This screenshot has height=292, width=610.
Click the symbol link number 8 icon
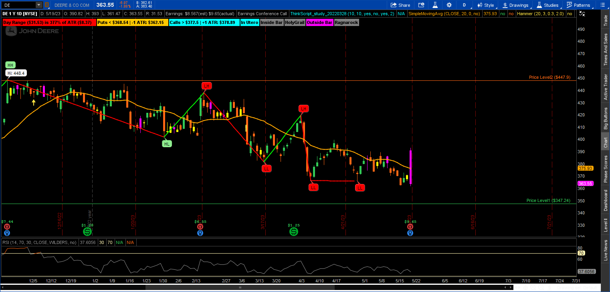coord(47,5)
